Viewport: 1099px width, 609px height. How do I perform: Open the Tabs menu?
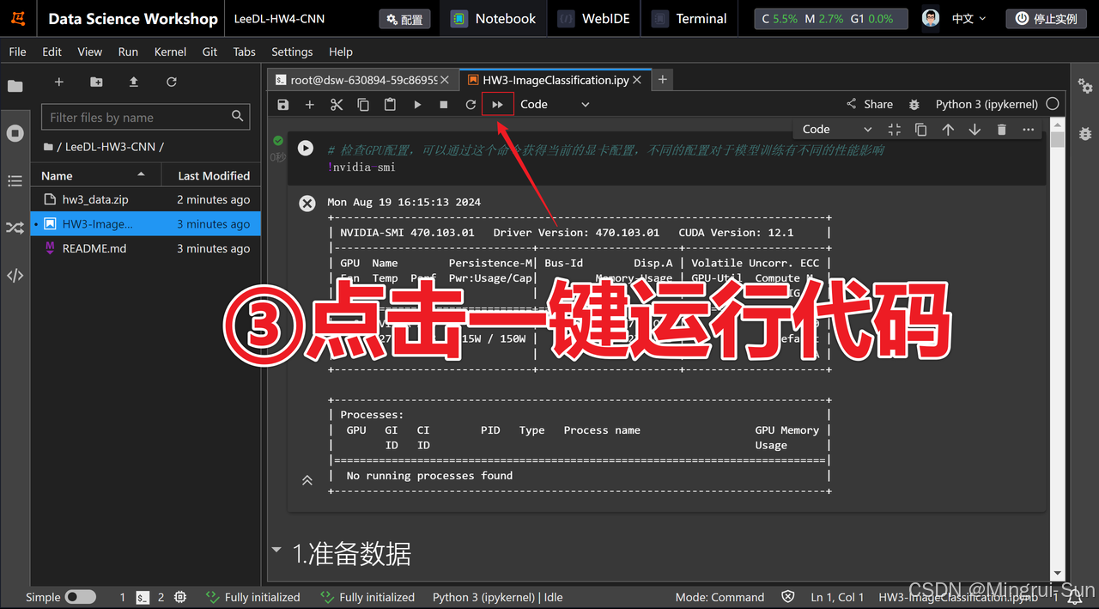click(245, 52)
